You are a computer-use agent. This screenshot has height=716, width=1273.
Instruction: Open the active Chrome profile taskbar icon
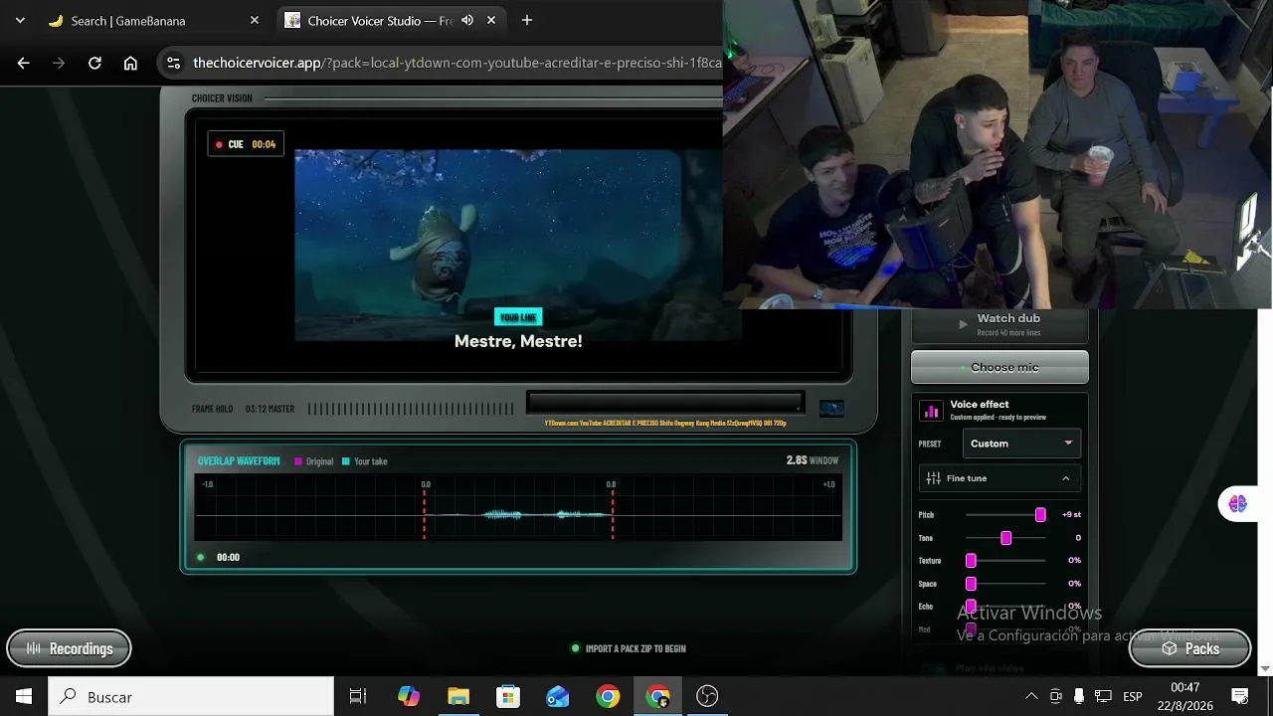pos(657,696)
